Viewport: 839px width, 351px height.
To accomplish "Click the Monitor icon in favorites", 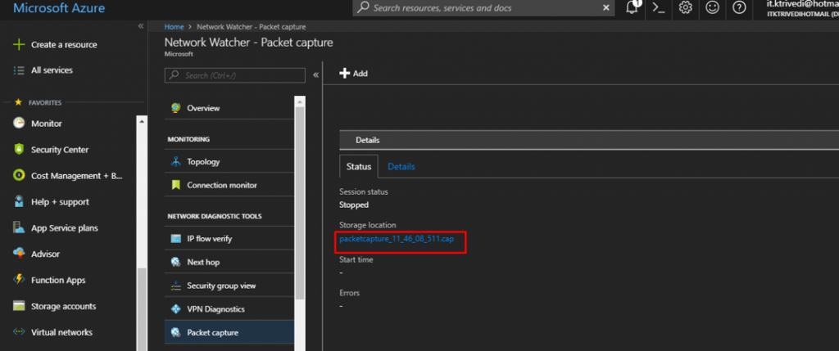I will [x=19, y=124].
